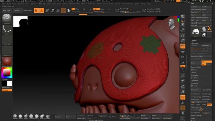
Task: Click the Zoom3D icon
Action: pyautogui.click(x=183, y=86)
